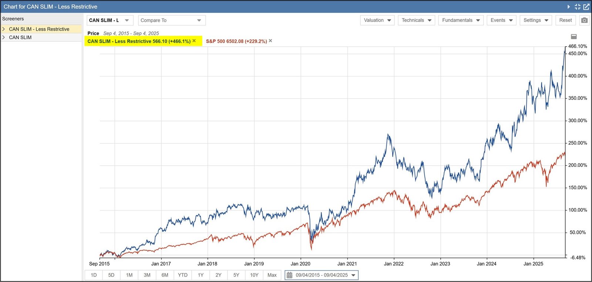
Task: Select the YTD time range
Action: tap(183, 275)
